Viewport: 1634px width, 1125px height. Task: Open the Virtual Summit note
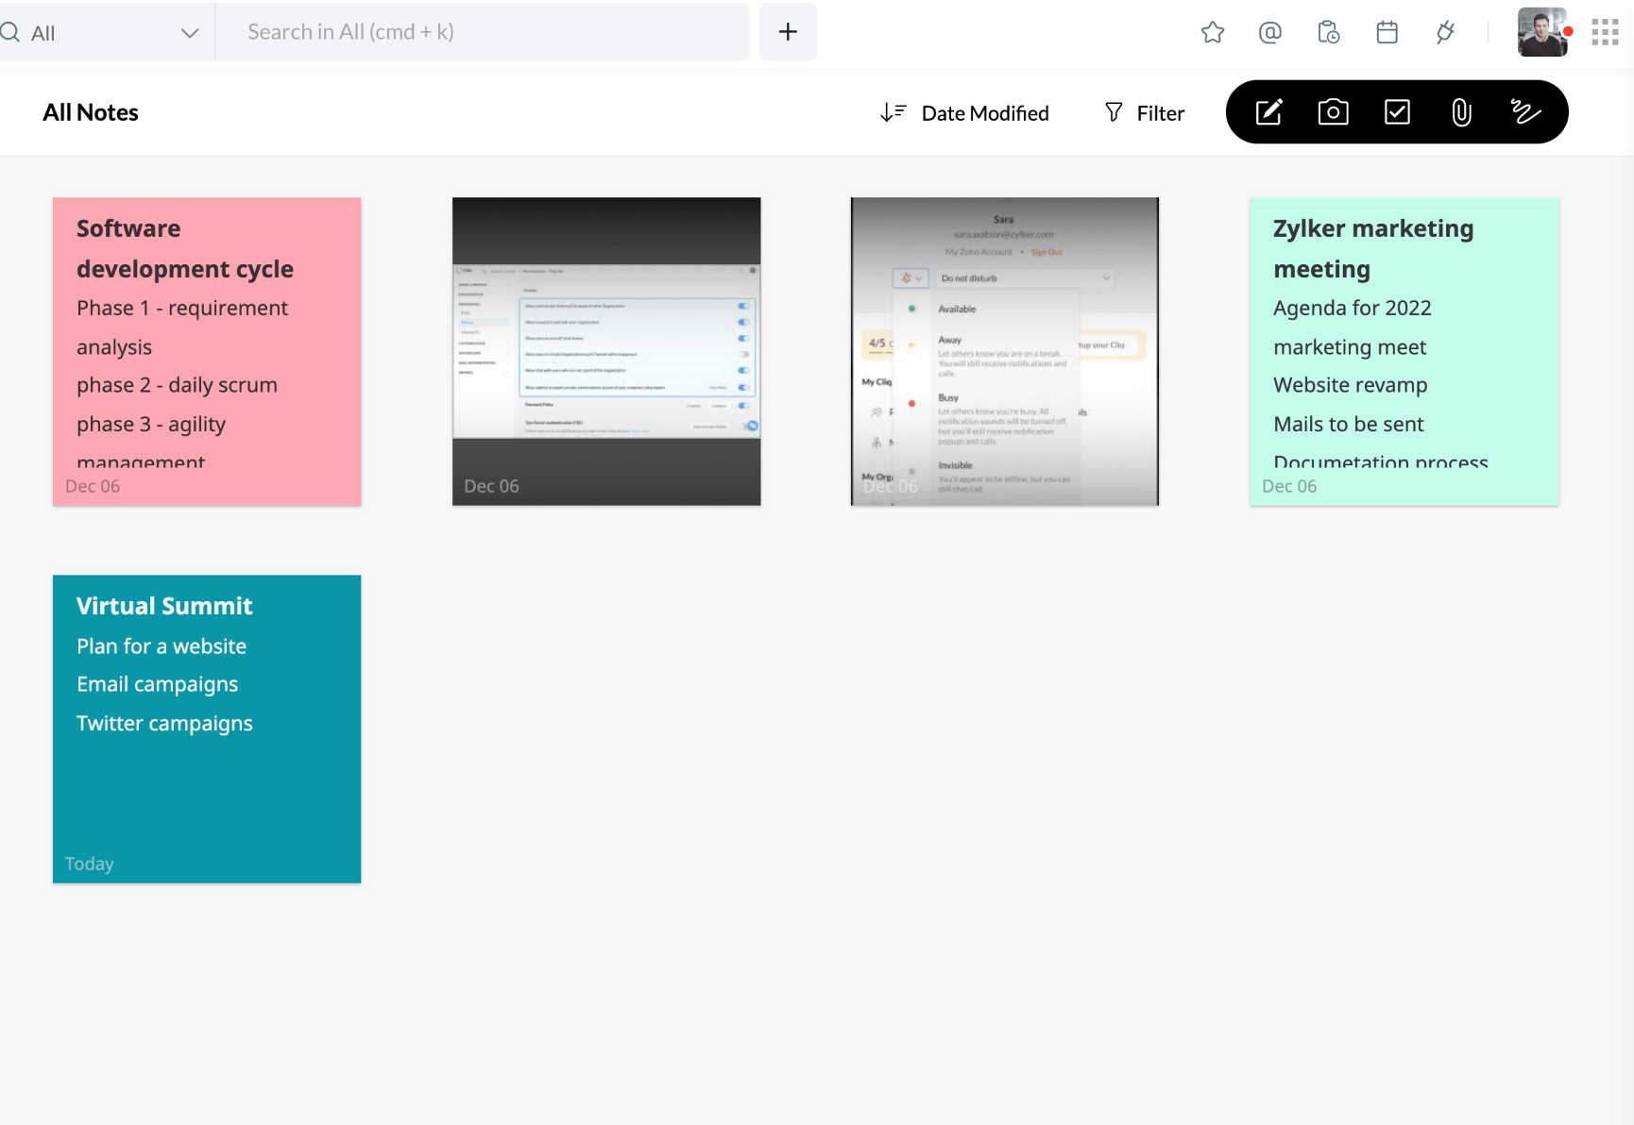pos(206,729)
